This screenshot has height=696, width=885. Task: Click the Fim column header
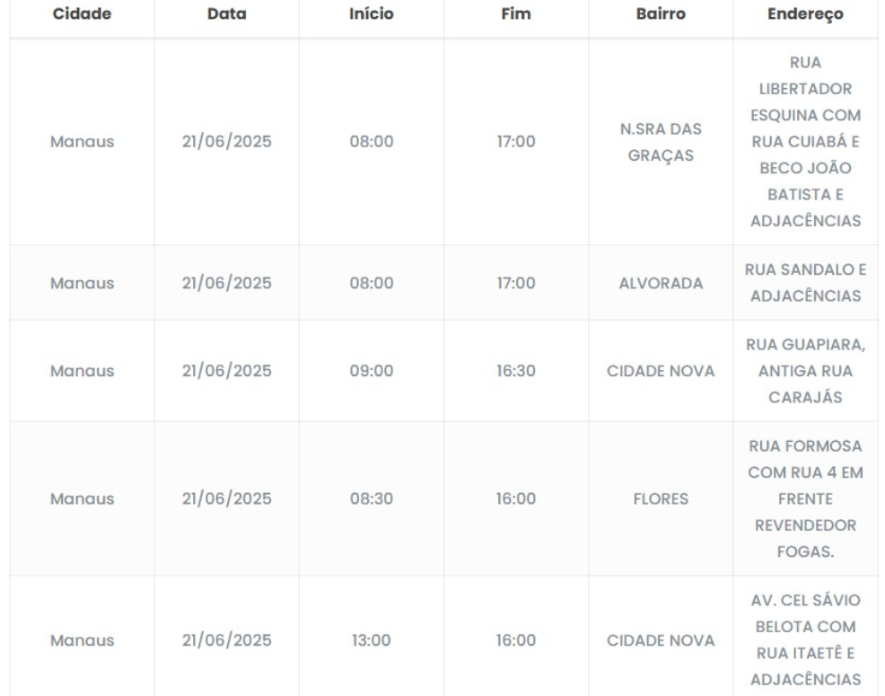click(x=516, y=15)
